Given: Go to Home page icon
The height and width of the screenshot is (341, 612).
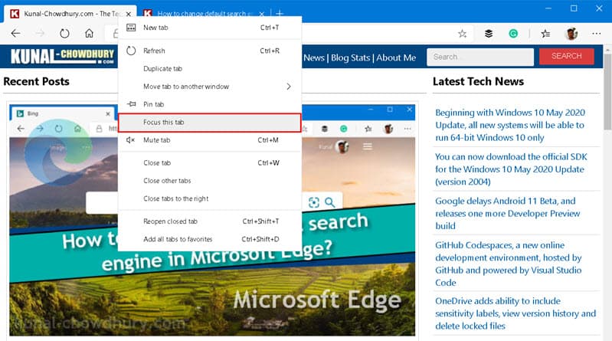Looking at the screenshot, I should coord(90,34).
